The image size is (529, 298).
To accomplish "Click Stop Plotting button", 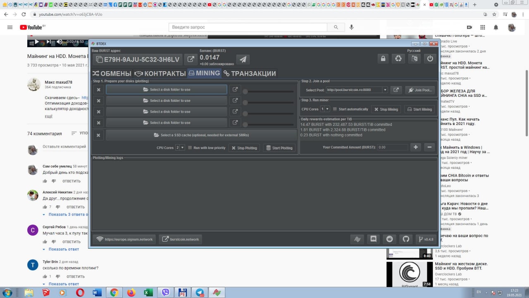I will click(244, 148).
